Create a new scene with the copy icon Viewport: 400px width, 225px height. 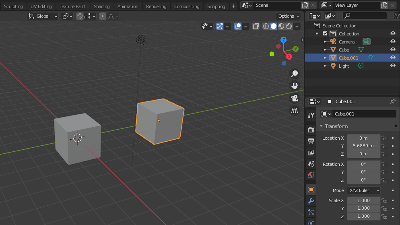pos(305,5)
